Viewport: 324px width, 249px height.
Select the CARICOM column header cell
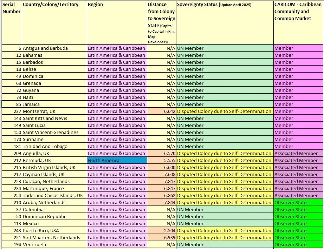(x=298, y=22)
